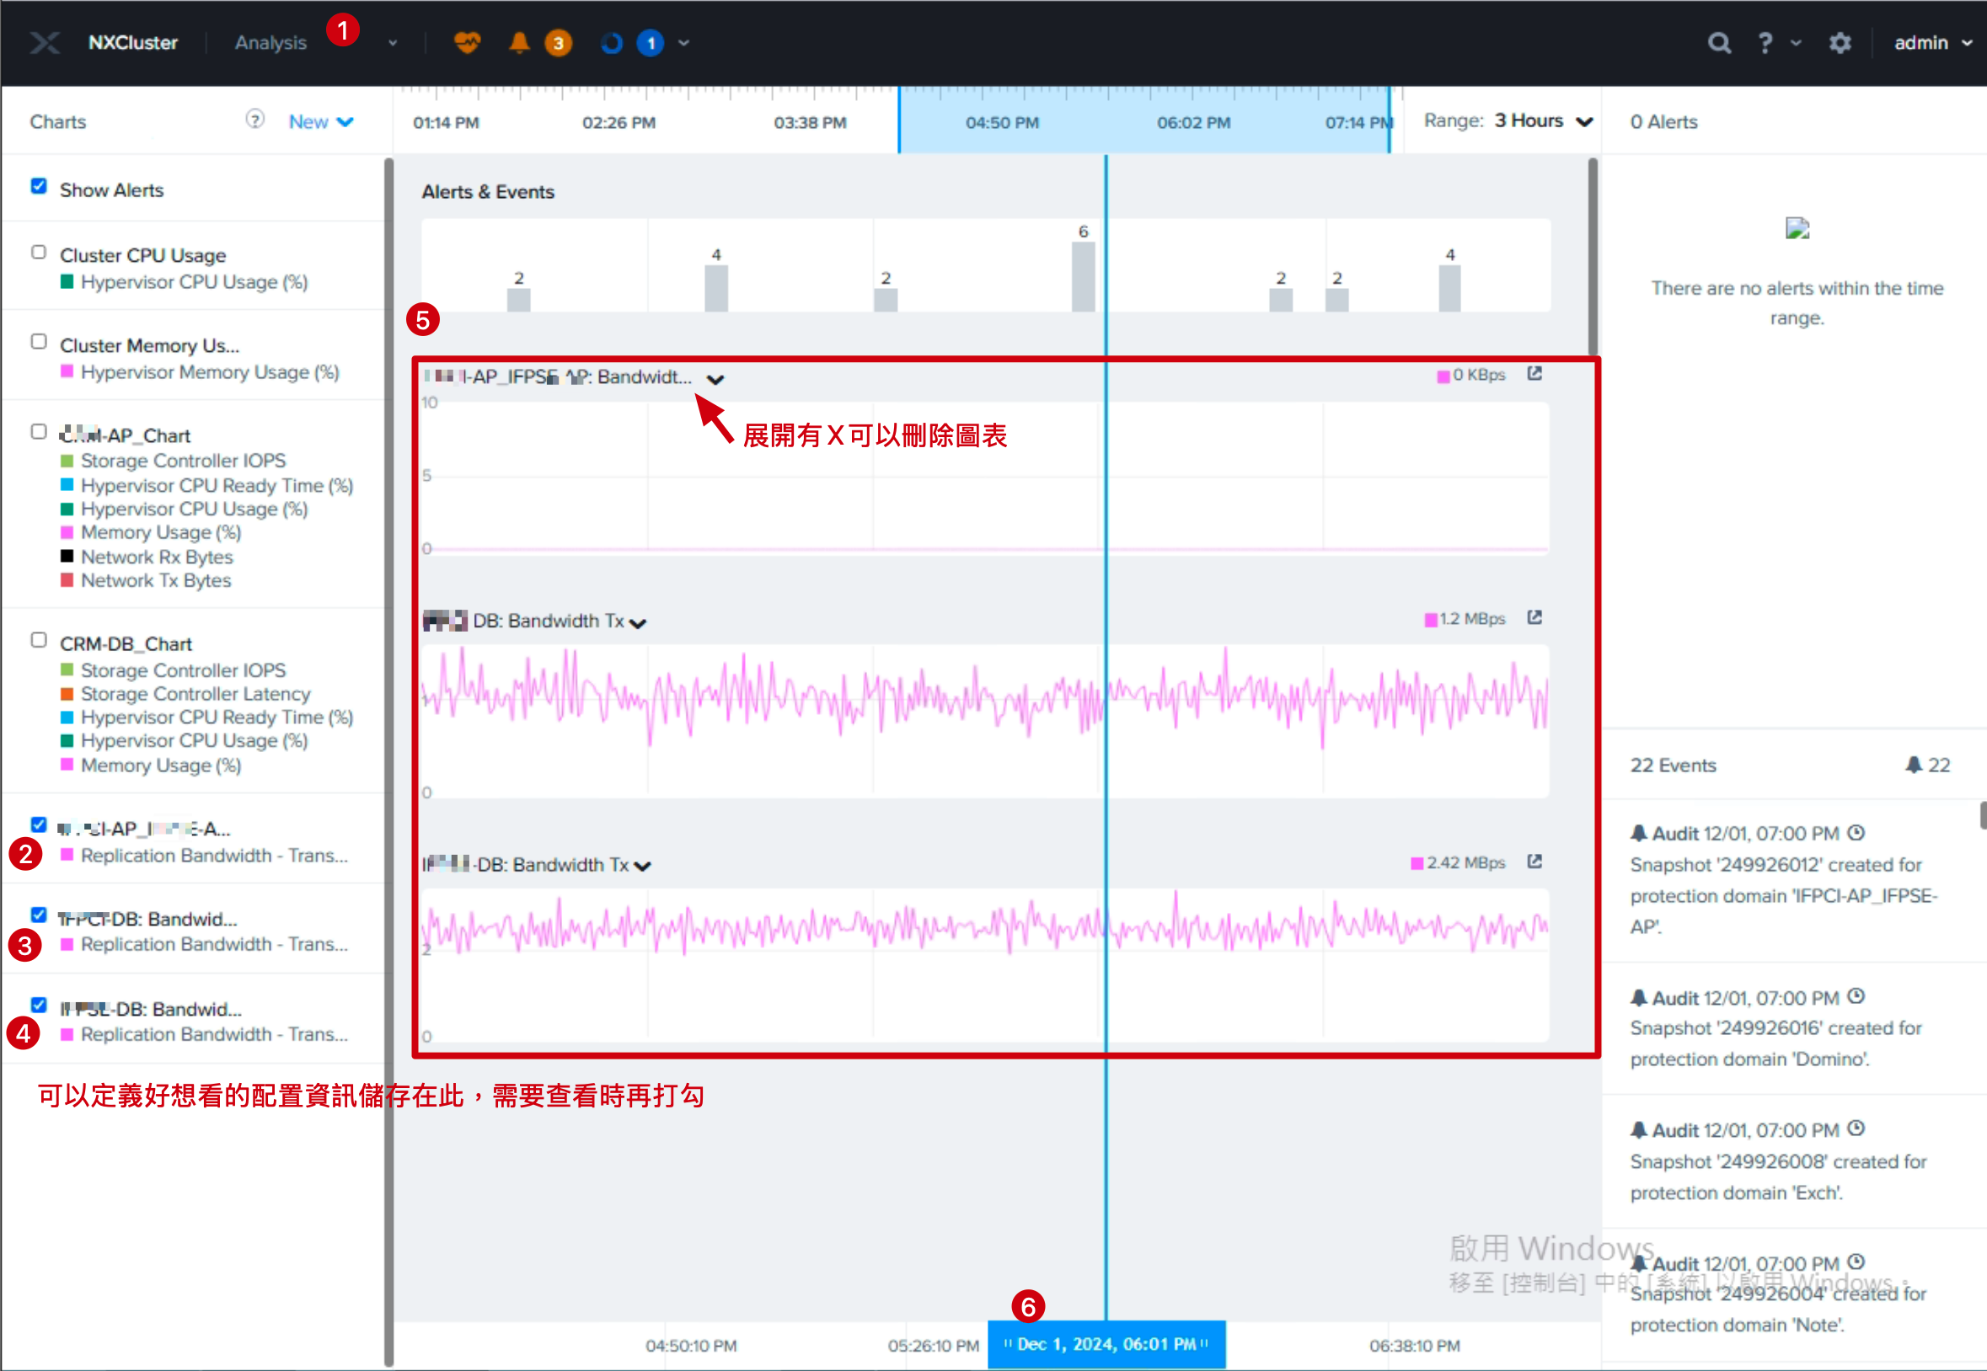Expand the DB: Bandwidth Tx chart menu
The height and width of the screenshot is (1371, 1987).
638,624
